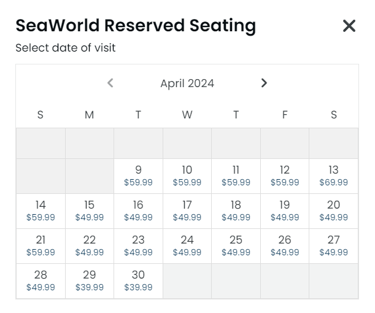
Task: Choose Sunday April 28 date
Action: [x=41, y=280]
